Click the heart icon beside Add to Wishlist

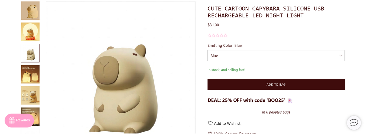[210, 123]
